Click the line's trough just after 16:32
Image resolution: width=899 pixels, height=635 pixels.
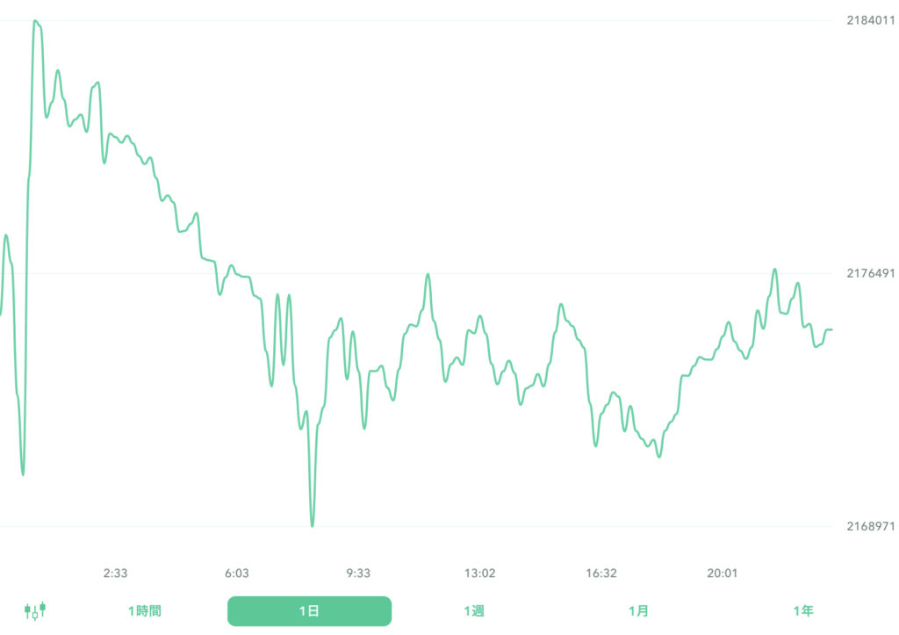point(595,446)
